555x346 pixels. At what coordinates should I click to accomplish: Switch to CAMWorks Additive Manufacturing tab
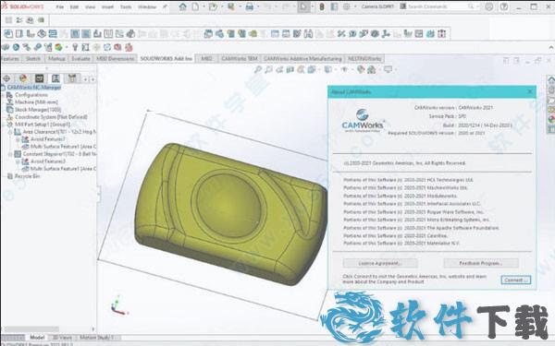coord(302,59)
